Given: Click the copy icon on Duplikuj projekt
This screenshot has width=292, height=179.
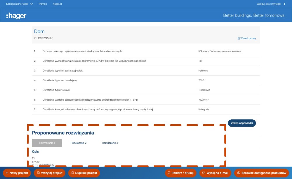Looking at the screenshot, I should (72, 173).
